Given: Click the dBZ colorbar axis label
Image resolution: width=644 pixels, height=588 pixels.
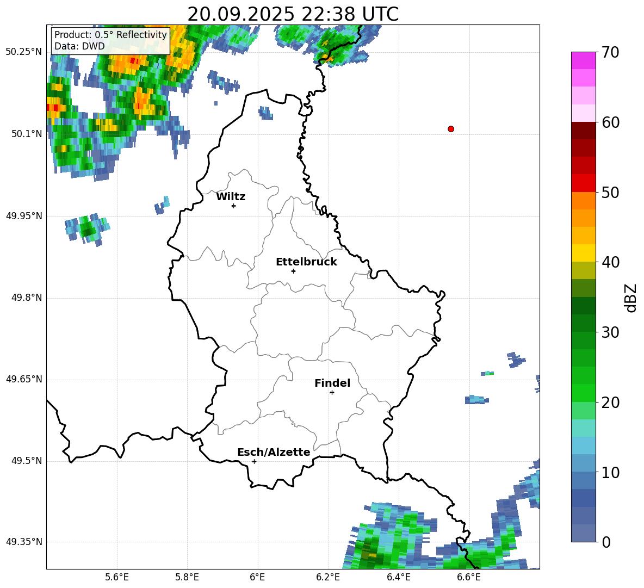Looking at the screenshot, I should coord(630,298).
